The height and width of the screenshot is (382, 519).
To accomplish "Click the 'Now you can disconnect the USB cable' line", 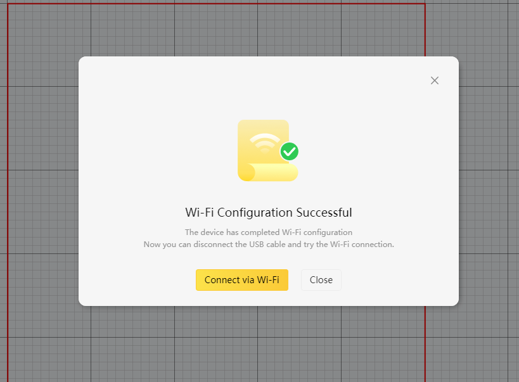I will point(269,245).
